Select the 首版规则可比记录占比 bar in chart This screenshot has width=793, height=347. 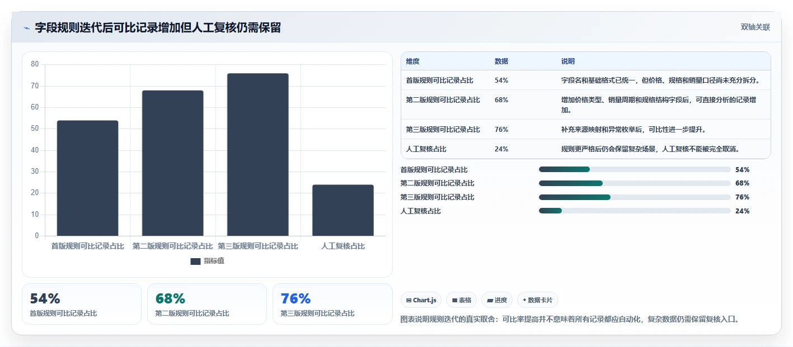coord(87,178)
